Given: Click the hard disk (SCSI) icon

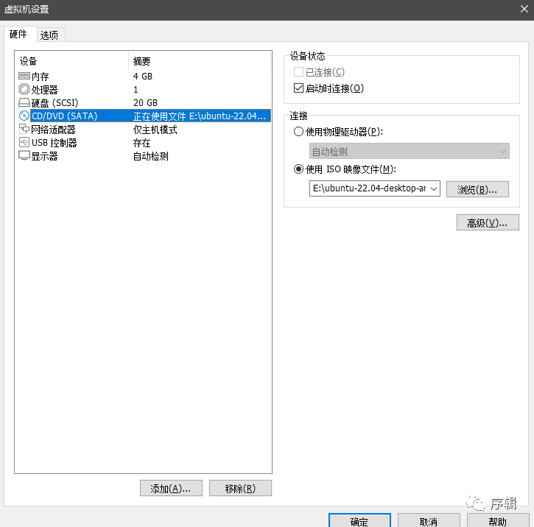Looking at the screenshot, I should pyautogui.click(x=24, y=103).
